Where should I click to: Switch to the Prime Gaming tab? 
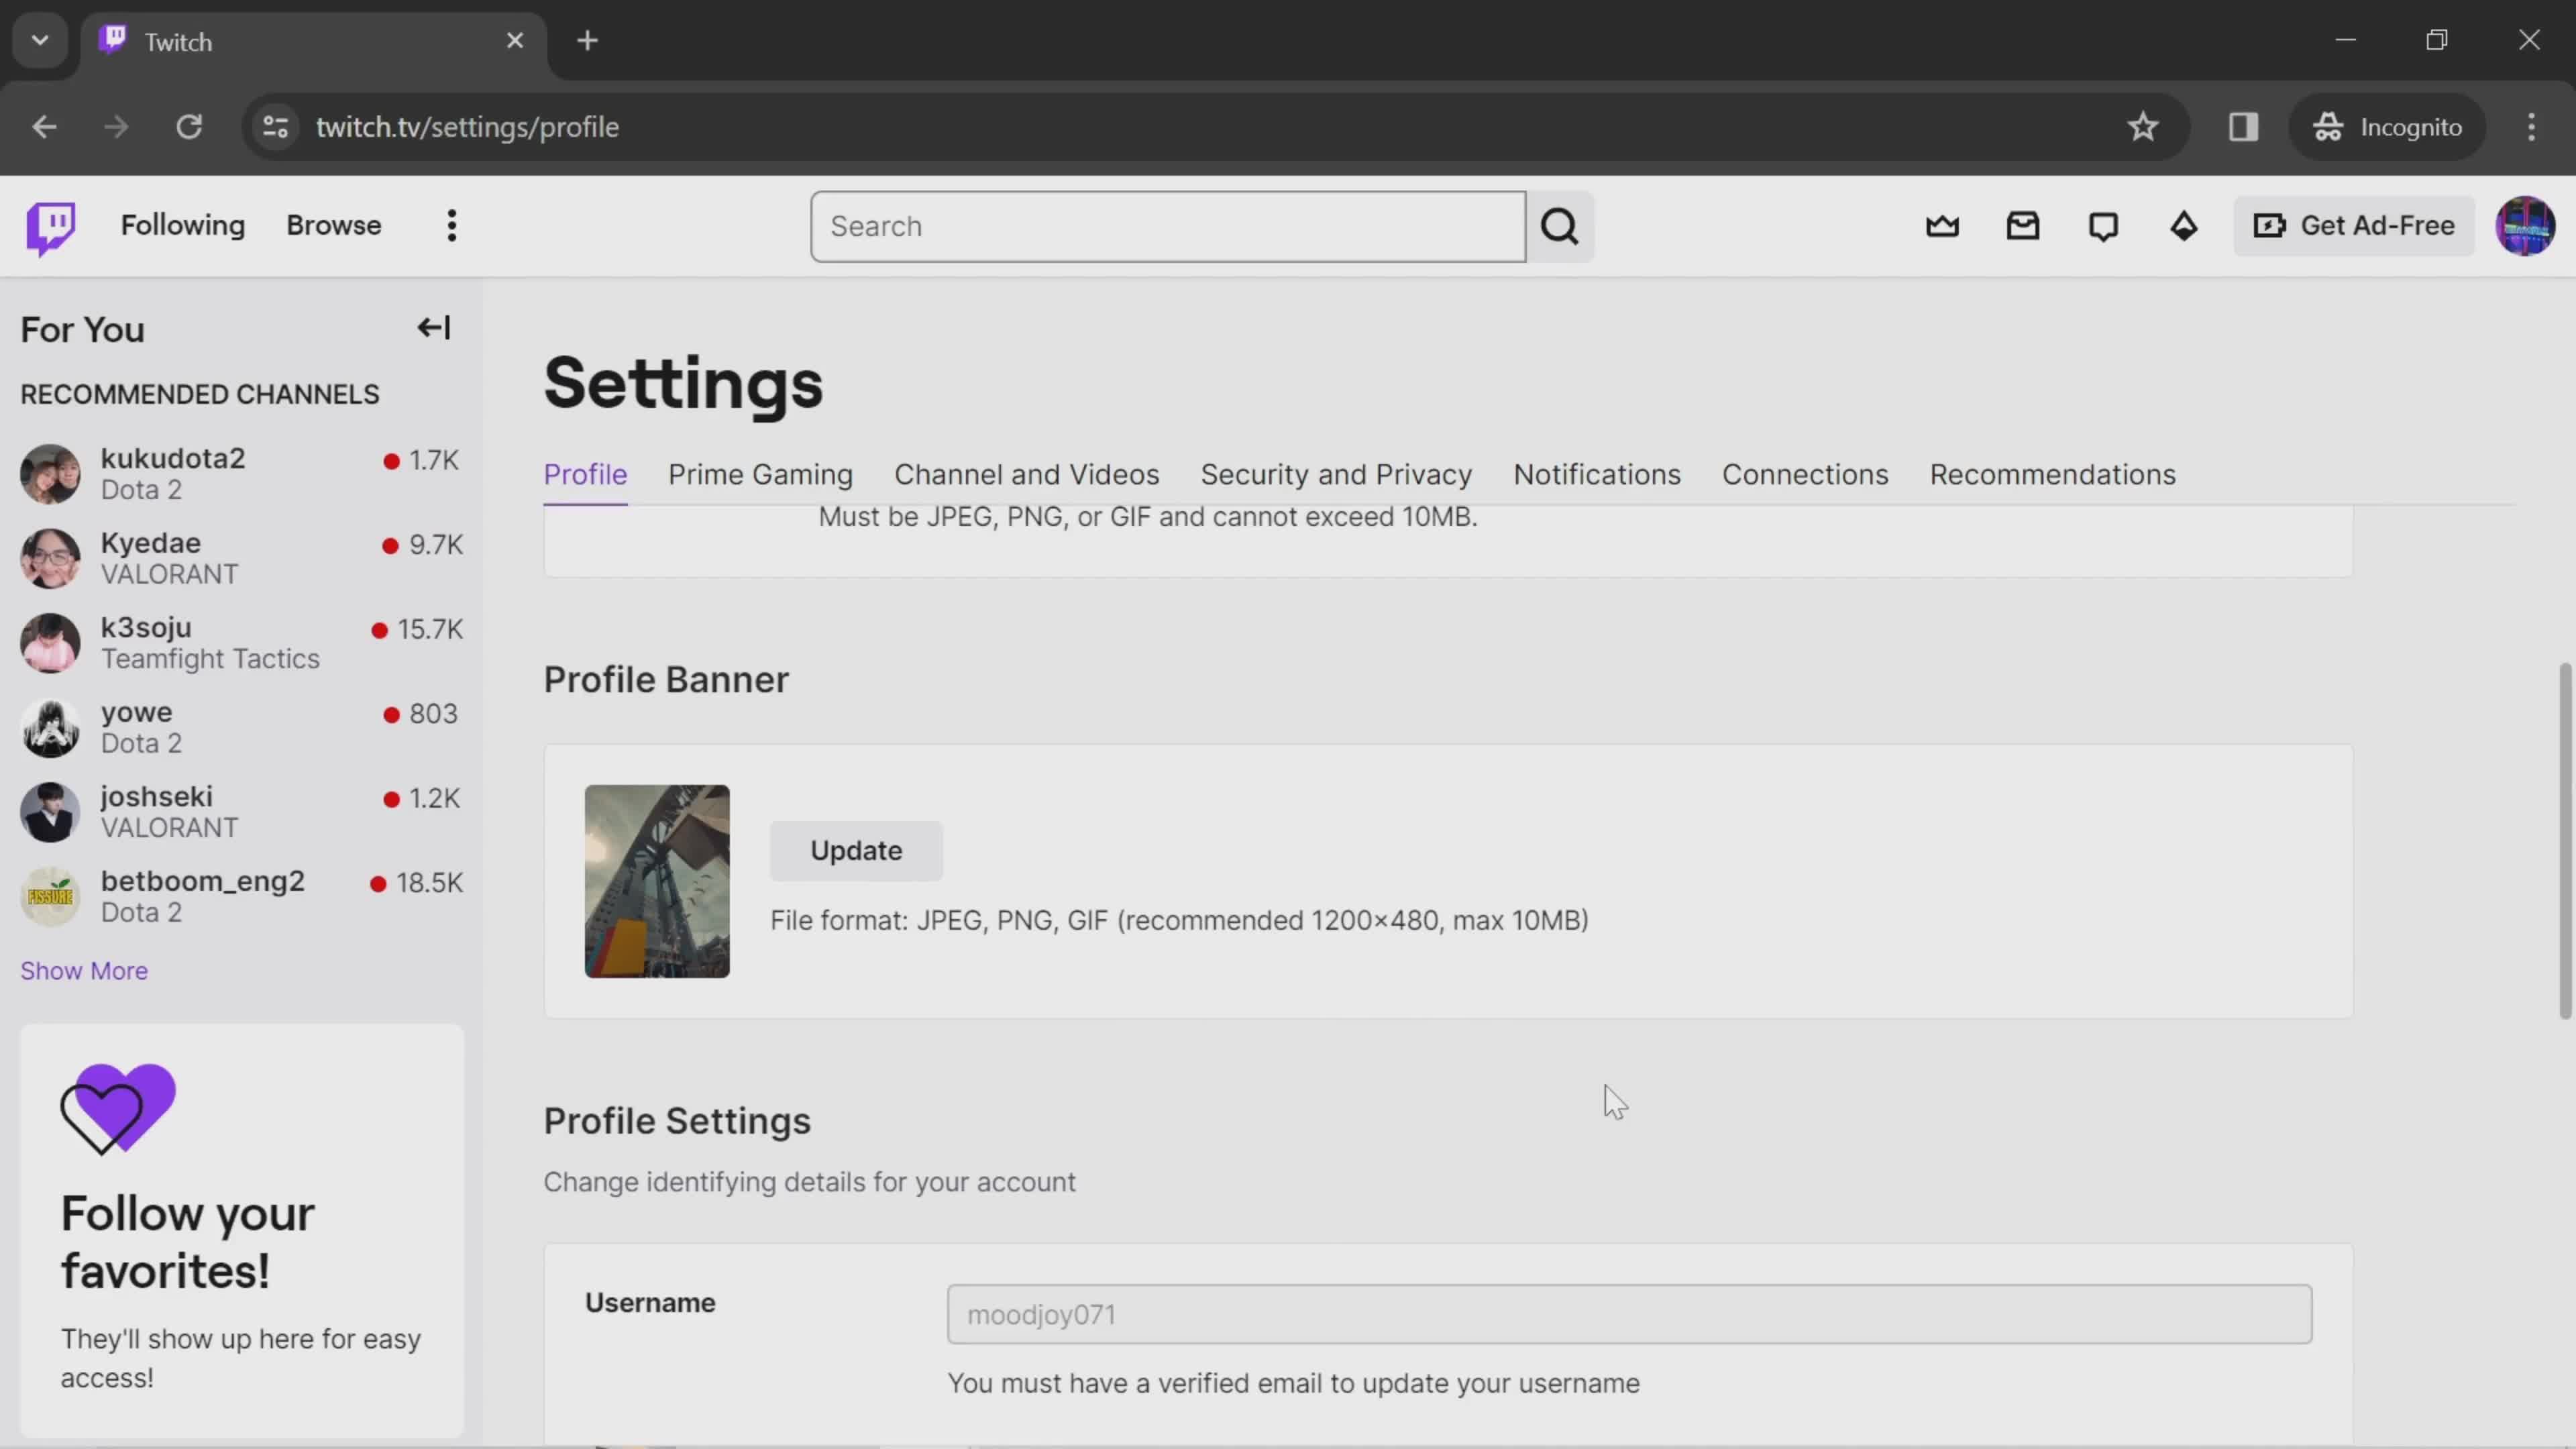click(x=760, y=474)
